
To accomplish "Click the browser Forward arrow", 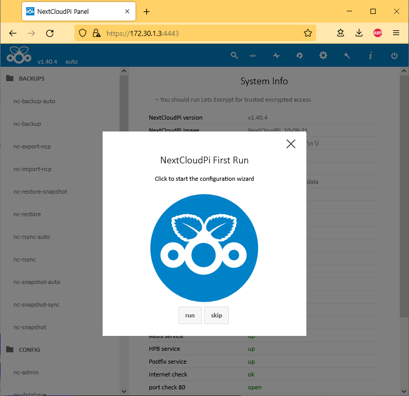I will click(x=31, y=33).
